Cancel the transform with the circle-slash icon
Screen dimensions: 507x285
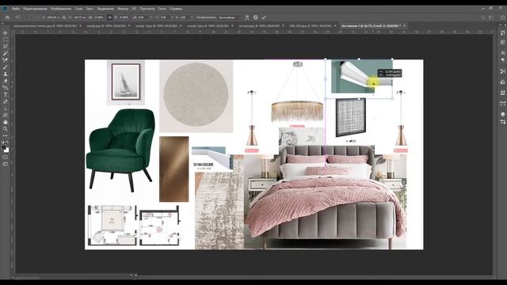(x=255, y=17)
